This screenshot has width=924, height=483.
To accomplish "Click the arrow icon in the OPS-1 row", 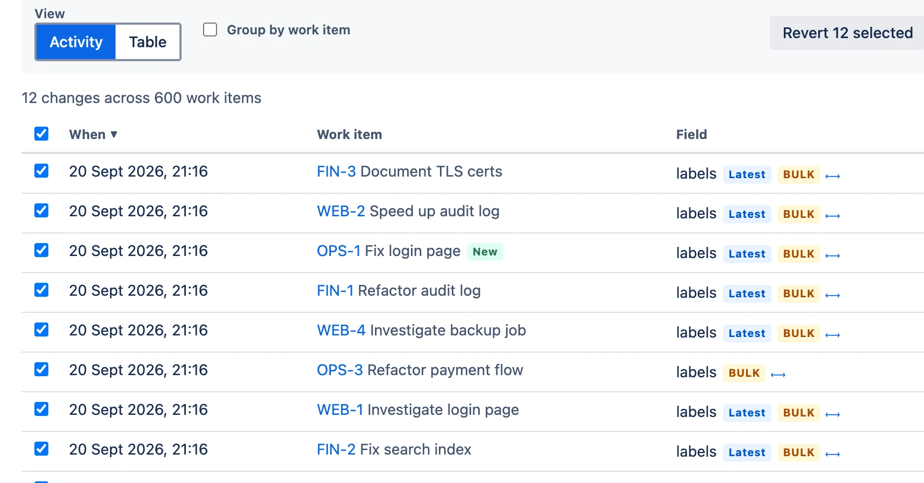I will point(833,255).
